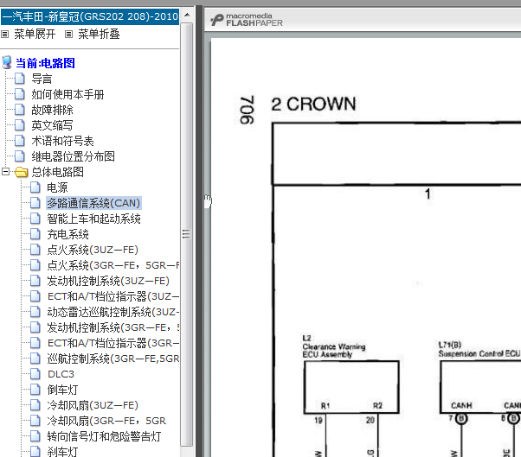Click the page icon beside 发动机控制系统(3UZ—FE)
The width and height of the screenshot is (521, 457).
35,281
